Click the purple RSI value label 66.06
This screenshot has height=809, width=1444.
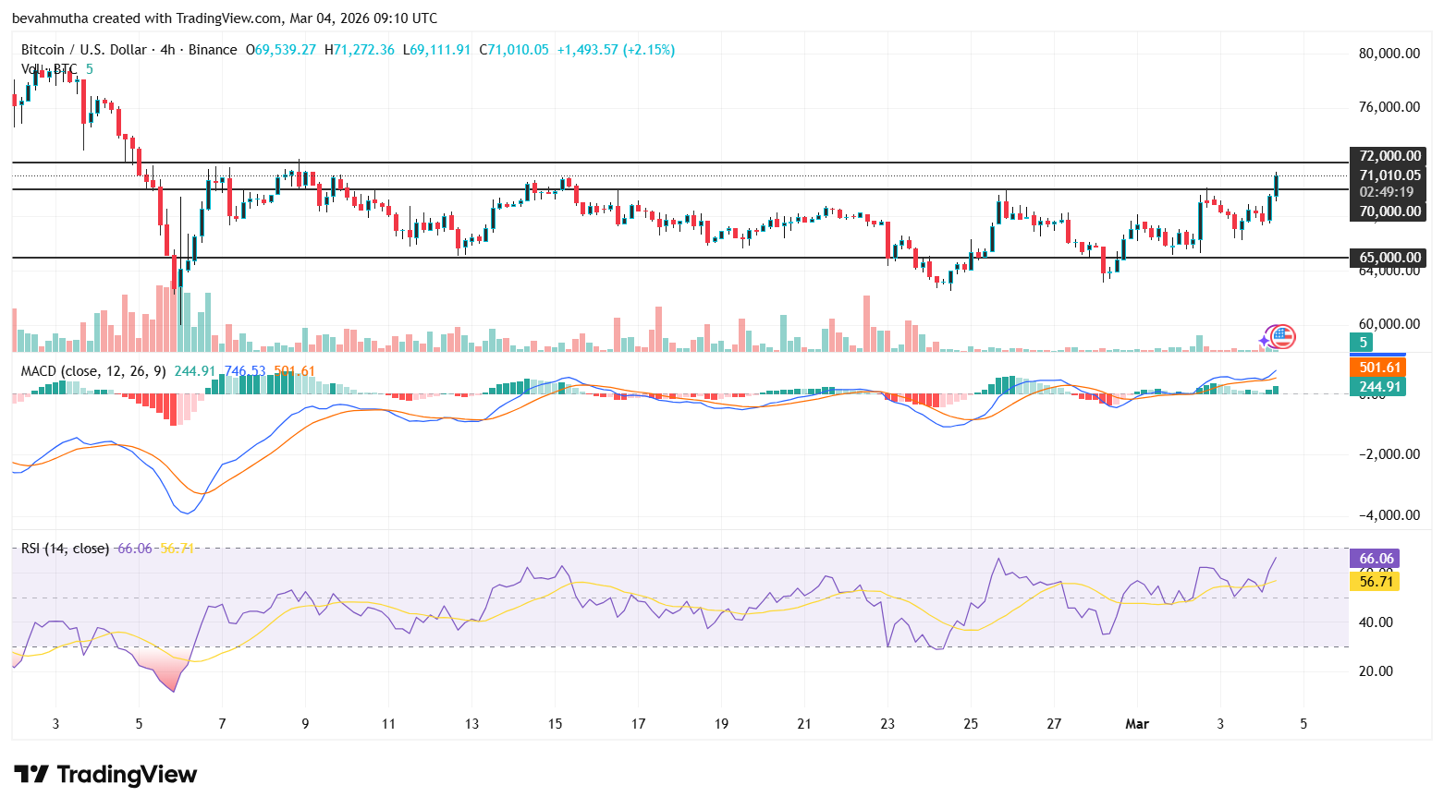pyautogui.click(x=1375, y=559)
